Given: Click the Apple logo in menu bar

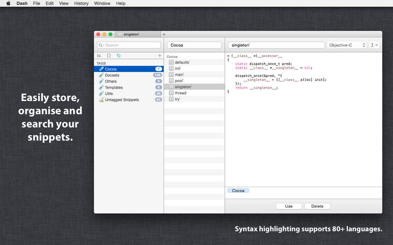Looking at the screenshot, I should coord(8,3).
